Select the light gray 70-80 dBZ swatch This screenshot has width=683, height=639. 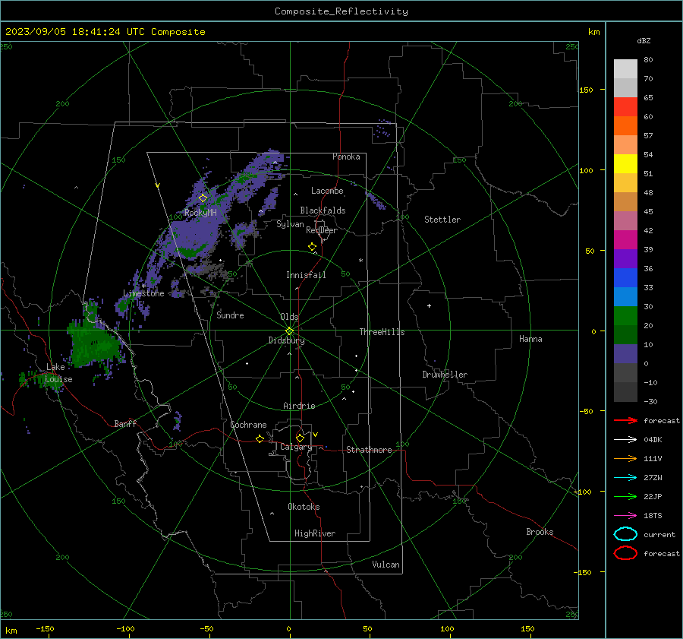tap(625, 69)
